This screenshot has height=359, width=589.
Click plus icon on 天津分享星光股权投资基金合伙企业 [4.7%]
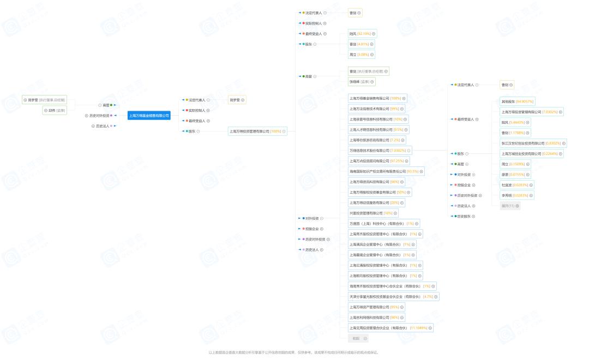click(x=436, y=297)
